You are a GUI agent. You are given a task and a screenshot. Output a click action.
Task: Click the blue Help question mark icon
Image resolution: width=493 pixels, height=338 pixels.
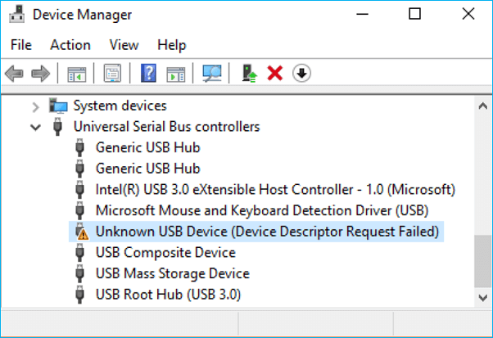(148, 74)
